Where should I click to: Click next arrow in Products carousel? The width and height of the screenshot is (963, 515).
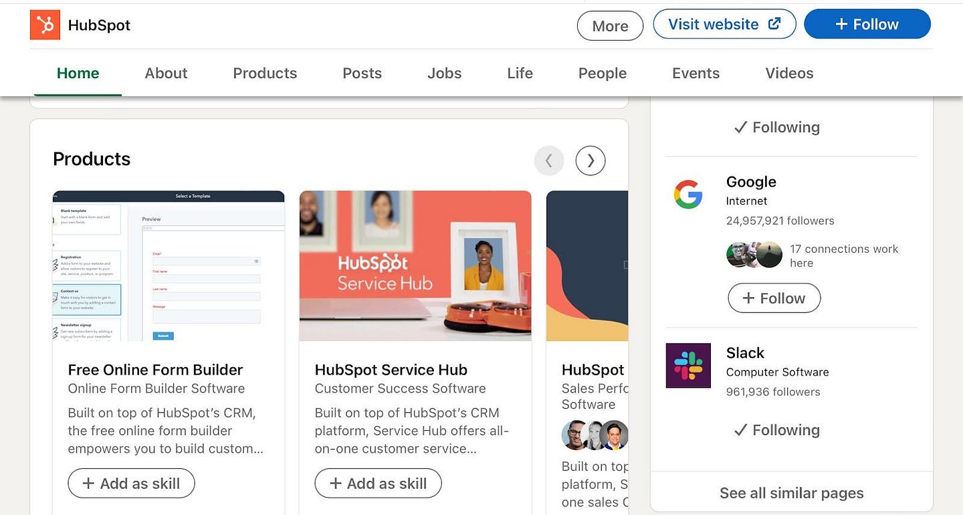click(591, 161)
